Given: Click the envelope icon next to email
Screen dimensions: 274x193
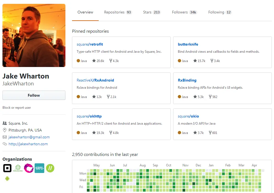Looking at the screenshot, I should click(5, 137).
